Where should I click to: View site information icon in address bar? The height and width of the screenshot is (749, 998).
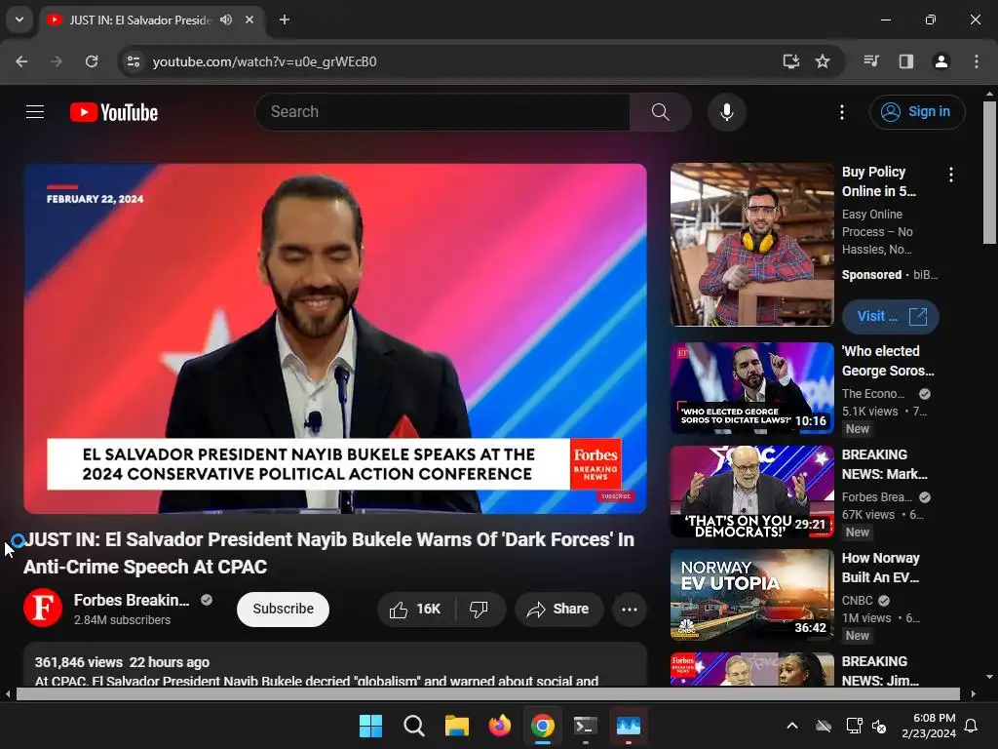(134, 61)
